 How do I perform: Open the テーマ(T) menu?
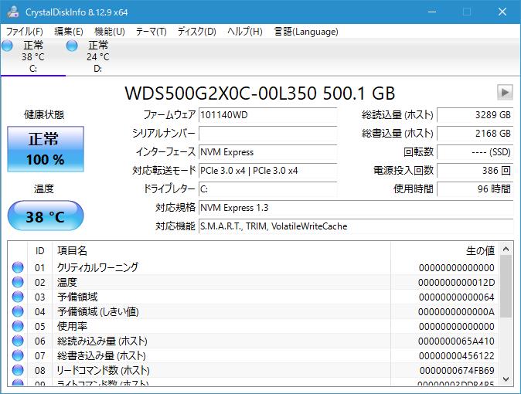[152, 32]
